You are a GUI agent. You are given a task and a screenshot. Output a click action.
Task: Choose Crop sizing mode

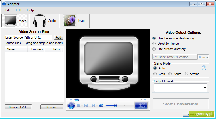pyautogui.click(x=159, y=74)
